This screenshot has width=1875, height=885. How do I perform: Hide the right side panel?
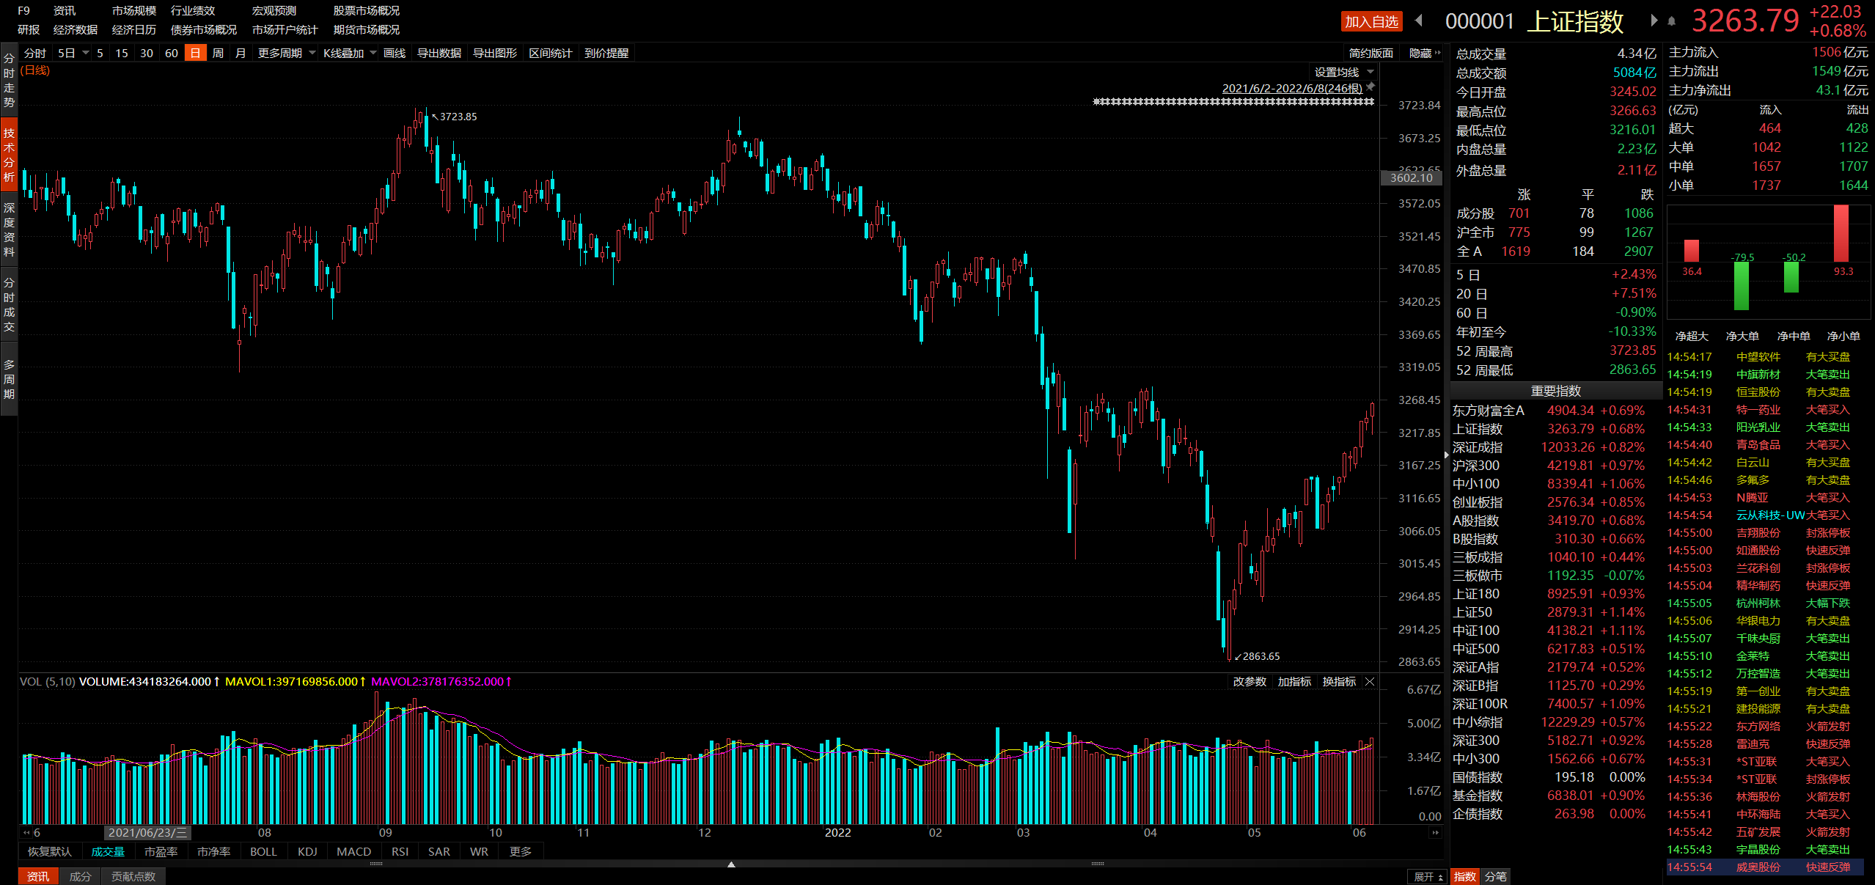(1424, 53)
